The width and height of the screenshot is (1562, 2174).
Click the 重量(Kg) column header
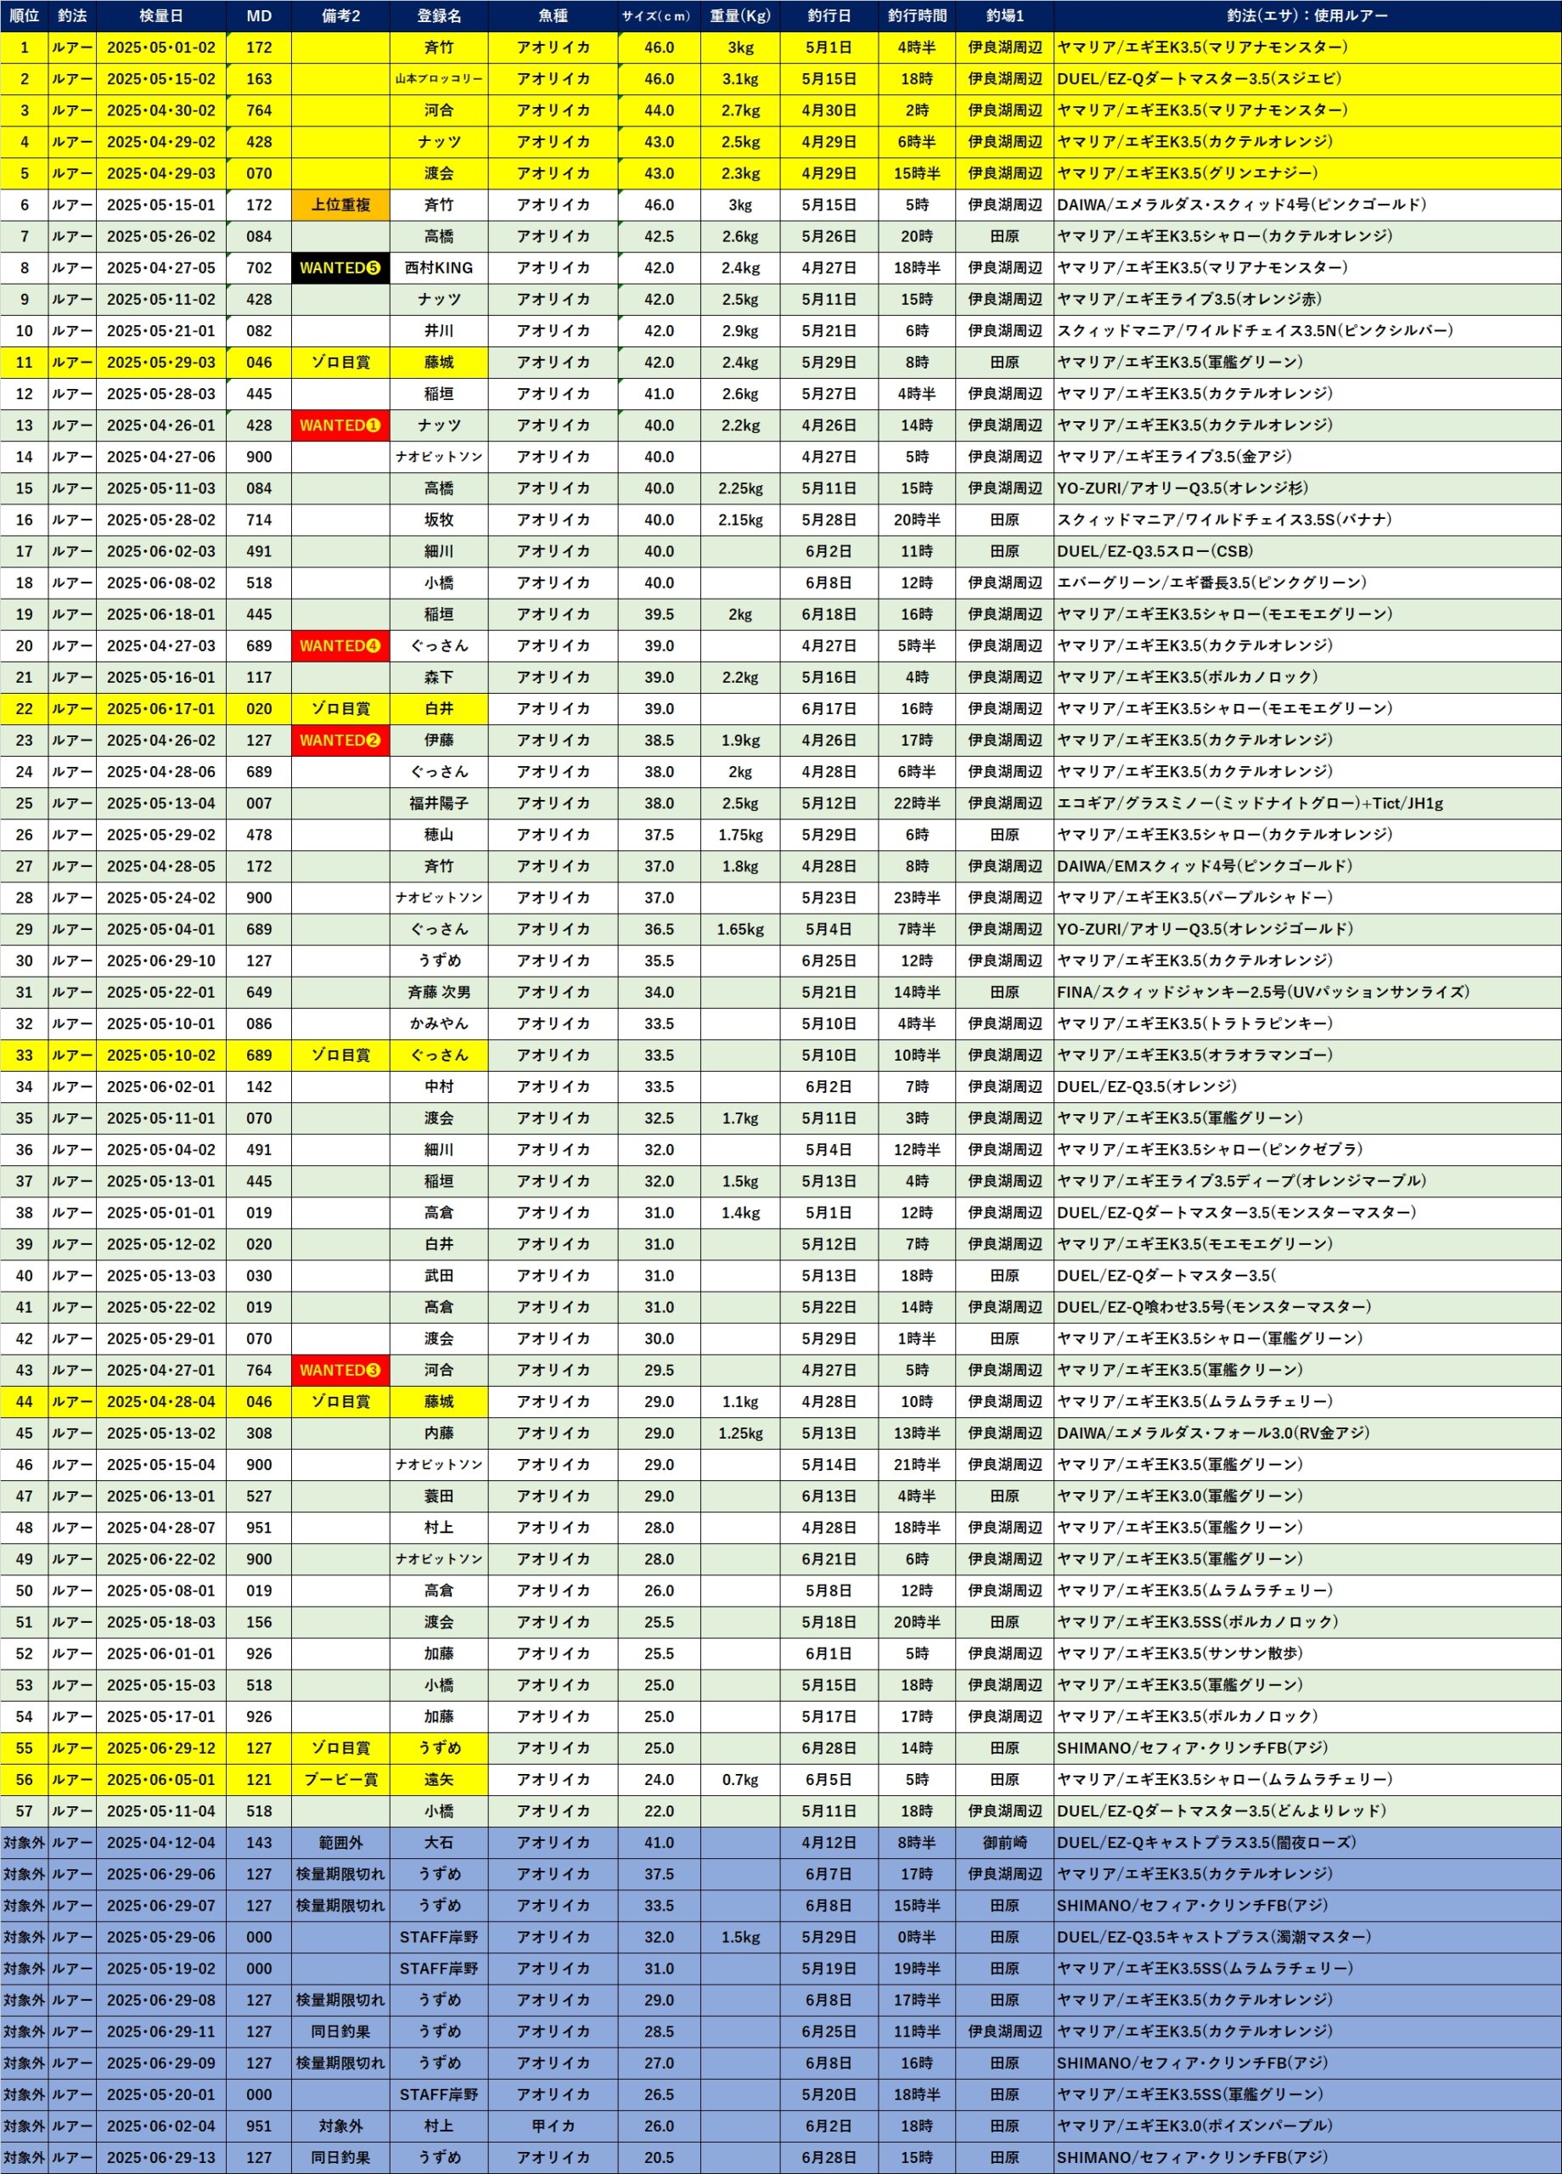coord(739,16)
